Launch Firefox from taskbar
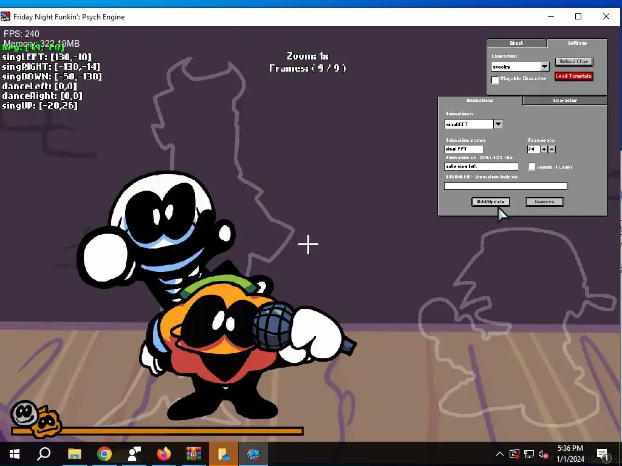Viewport: 622px width, 466px height. tap(164, 454)
